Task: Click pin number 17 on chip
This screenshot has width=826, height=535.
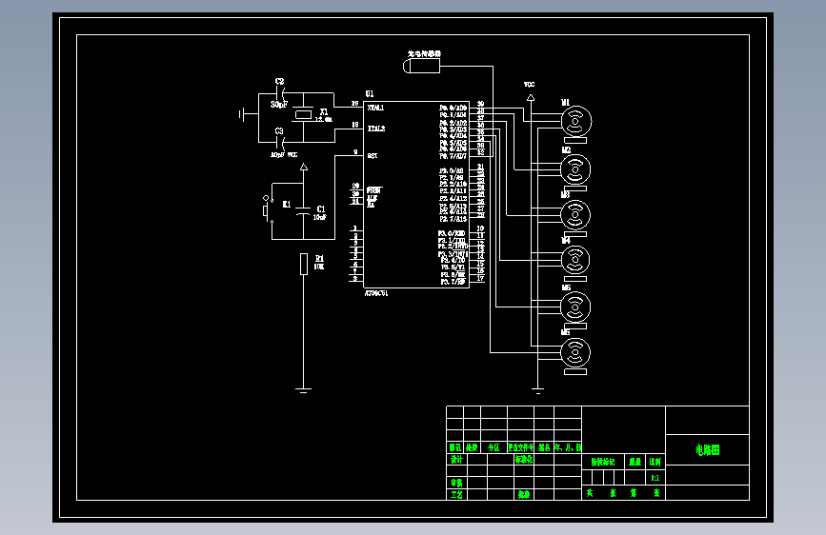Action: 480,278
